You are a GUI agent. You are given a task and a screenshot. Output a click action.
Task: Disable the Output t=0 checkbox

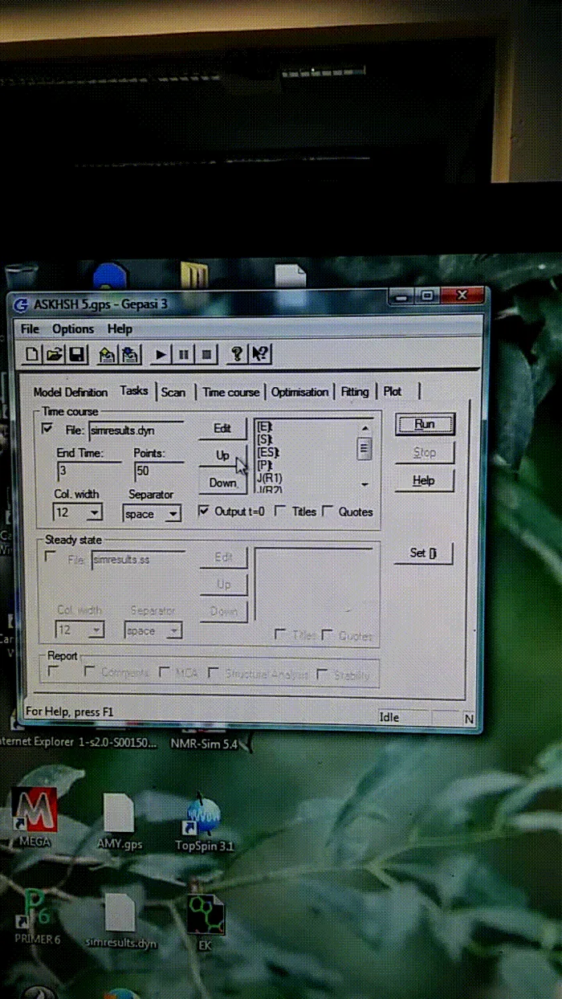click(x=203, y=511)
